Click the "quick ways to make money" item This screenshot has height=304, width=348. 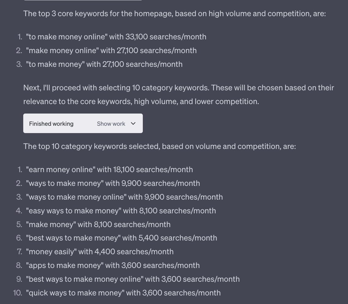(123, 293)
